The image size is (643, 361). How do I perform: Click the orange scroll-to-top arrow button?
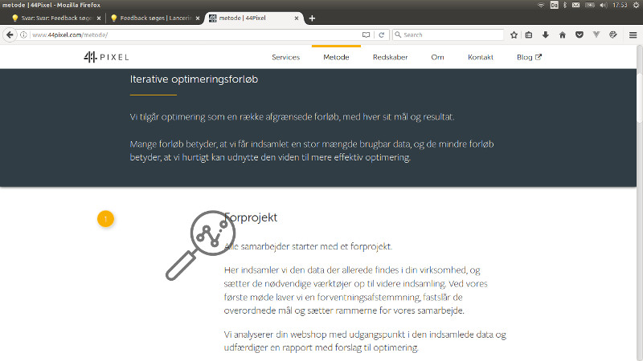pyautogui.click(x=105, y=218)
